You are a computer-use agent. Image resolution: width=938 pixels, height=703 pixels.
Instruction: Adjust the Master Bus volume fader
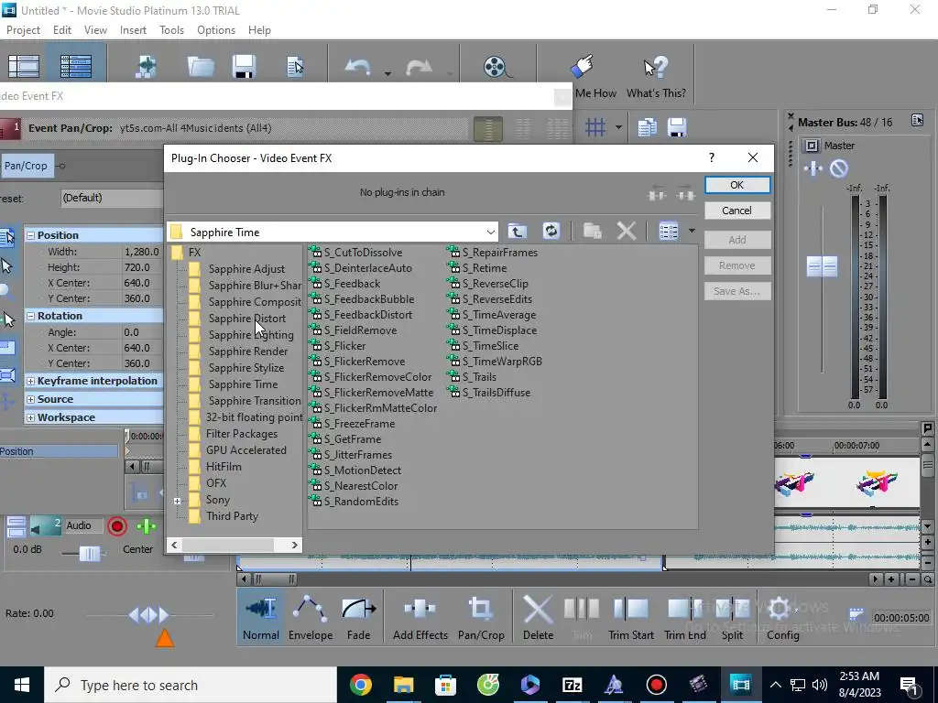tap(822, 266)
